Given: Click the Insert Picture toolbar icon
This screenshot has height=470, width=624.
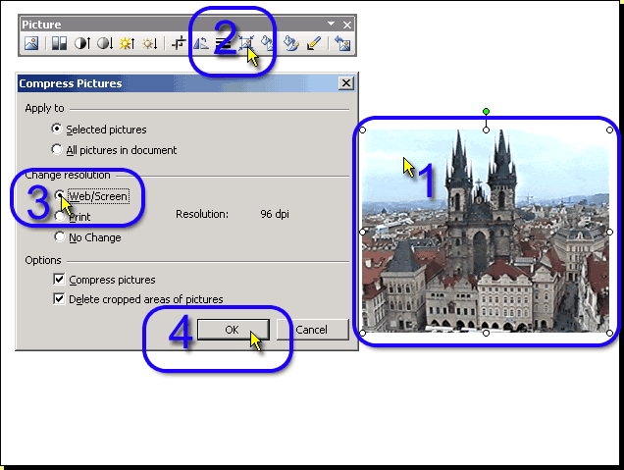Looking at the screenshot, I should pyautogui.click(x=31, y=43).
